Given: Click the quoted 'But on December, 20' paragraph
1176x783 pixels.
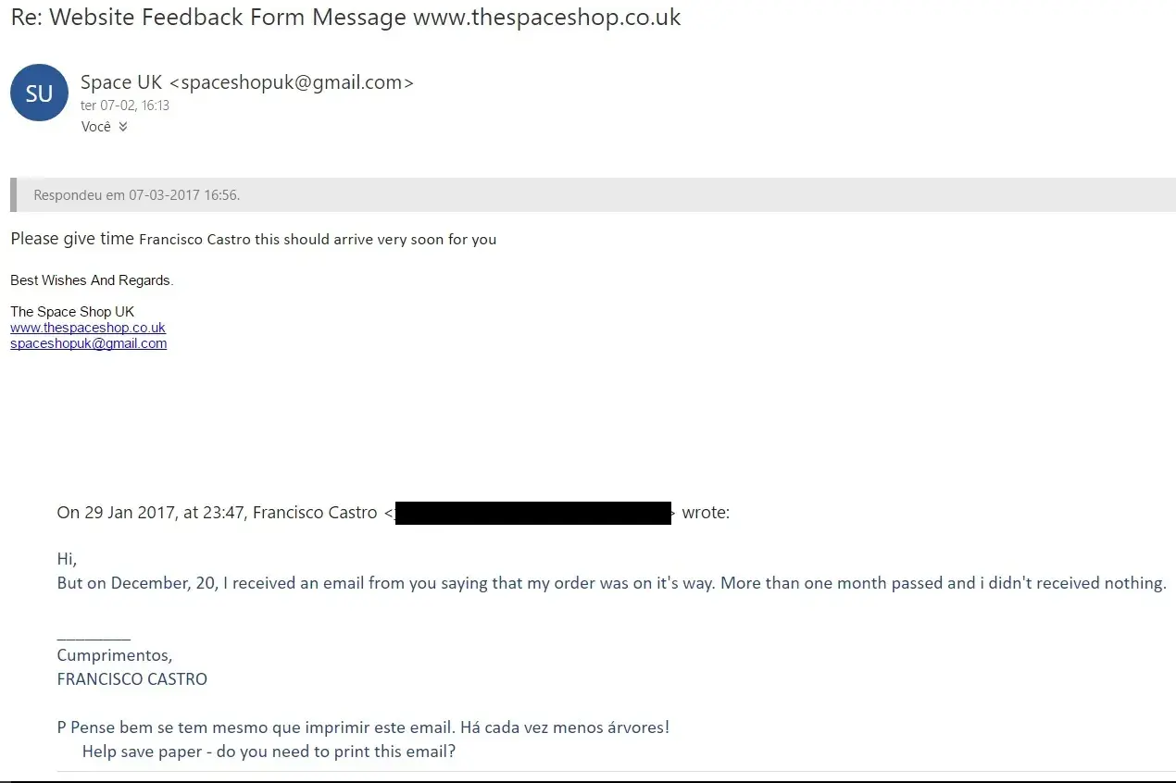Looking at the screenshot, I should coord(611,583).
